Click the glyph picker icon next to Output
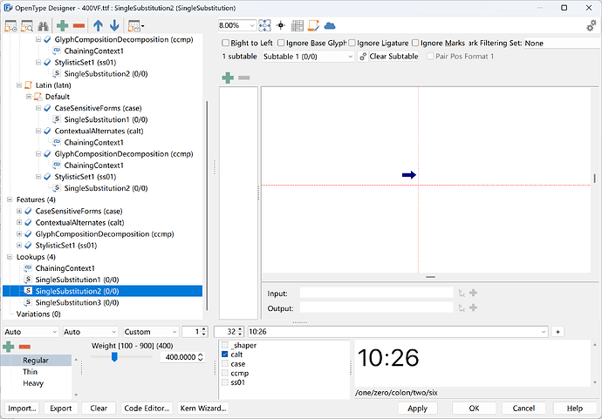602x419 pixels. pyautogui.click(x=462, y=307)
